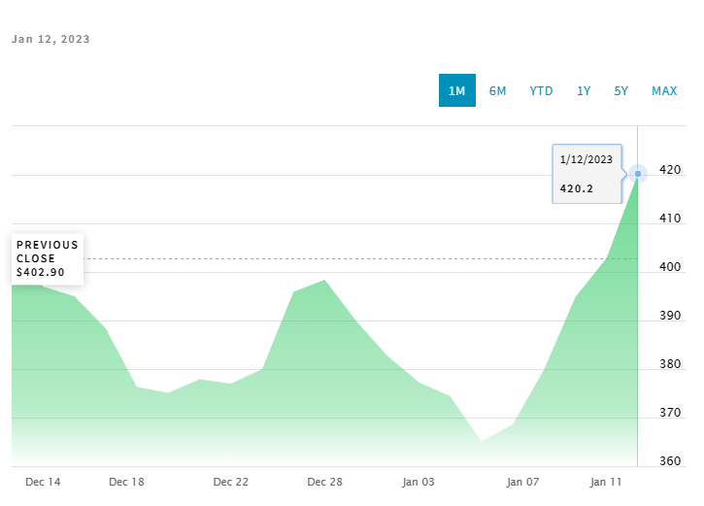Switch to the 6M range tab
The height and width of the screenshot is (506, 704).
[497, 90]
